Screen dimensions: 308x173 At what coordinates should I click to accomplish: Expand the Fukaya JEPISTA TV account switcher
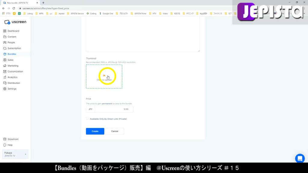(15, 154)
